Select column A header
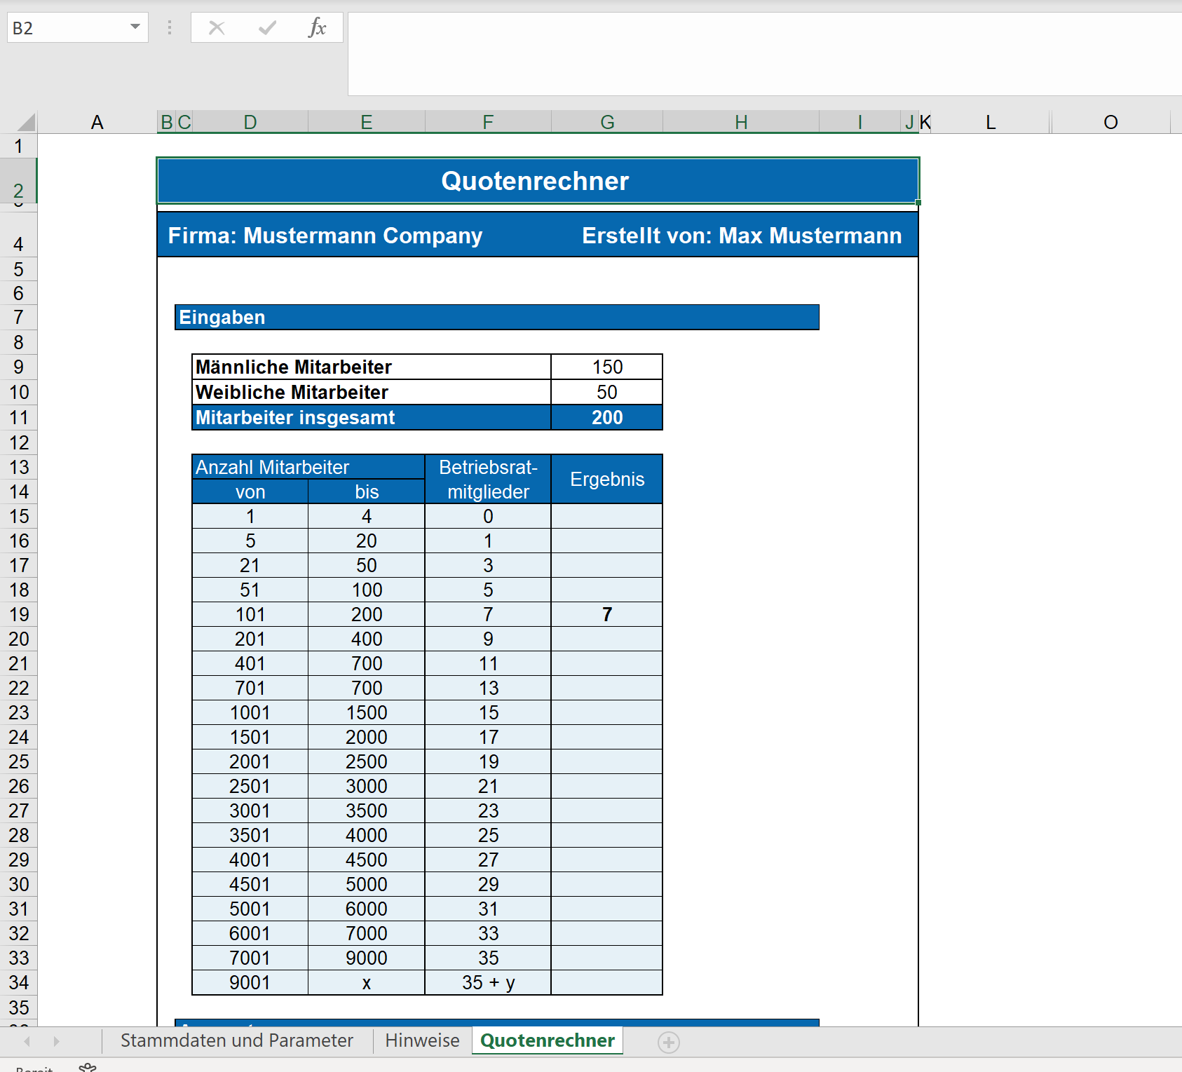 97,123
